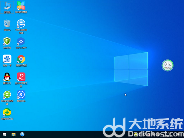The width and height of the screenshot is (184, 138).
Task: Open the Tencent QQ penguin shortcut
Action: (7, 79)
